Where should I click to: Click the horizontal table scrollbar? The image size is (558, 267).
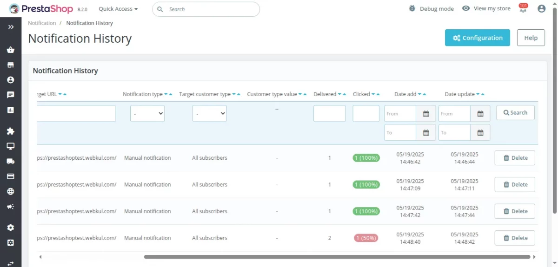pos(337,257)
